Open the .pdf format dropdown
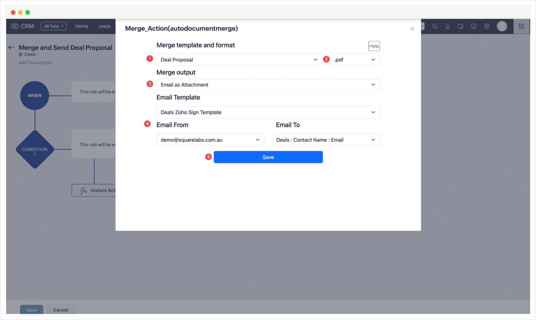This screenshot has height=320, width=536. pos(355,60)
